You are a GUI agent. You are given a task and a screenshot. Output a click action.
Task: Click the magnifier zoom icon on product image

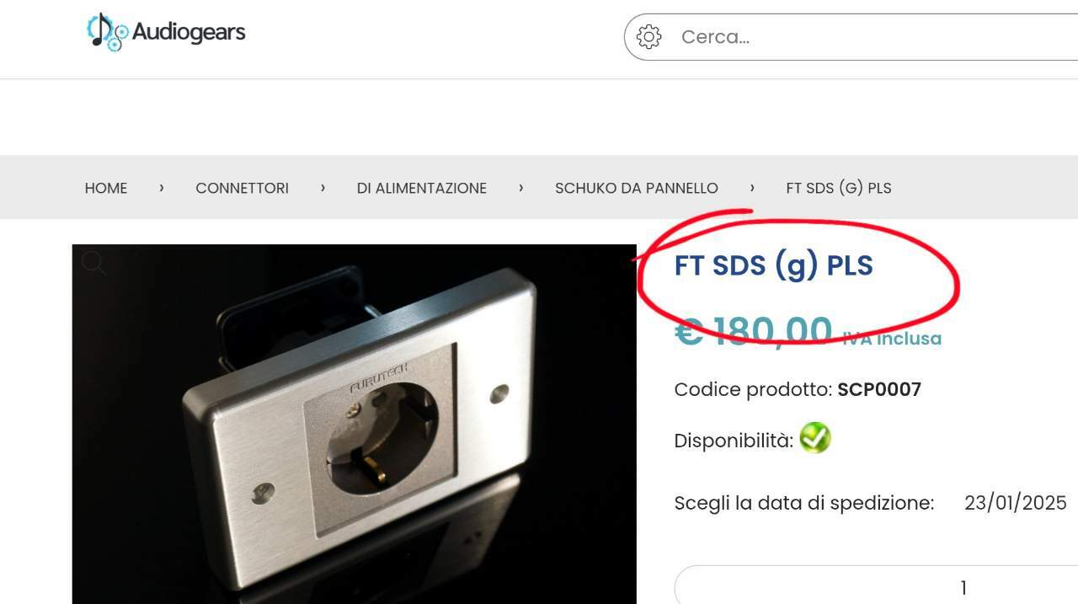pos(93,263)
